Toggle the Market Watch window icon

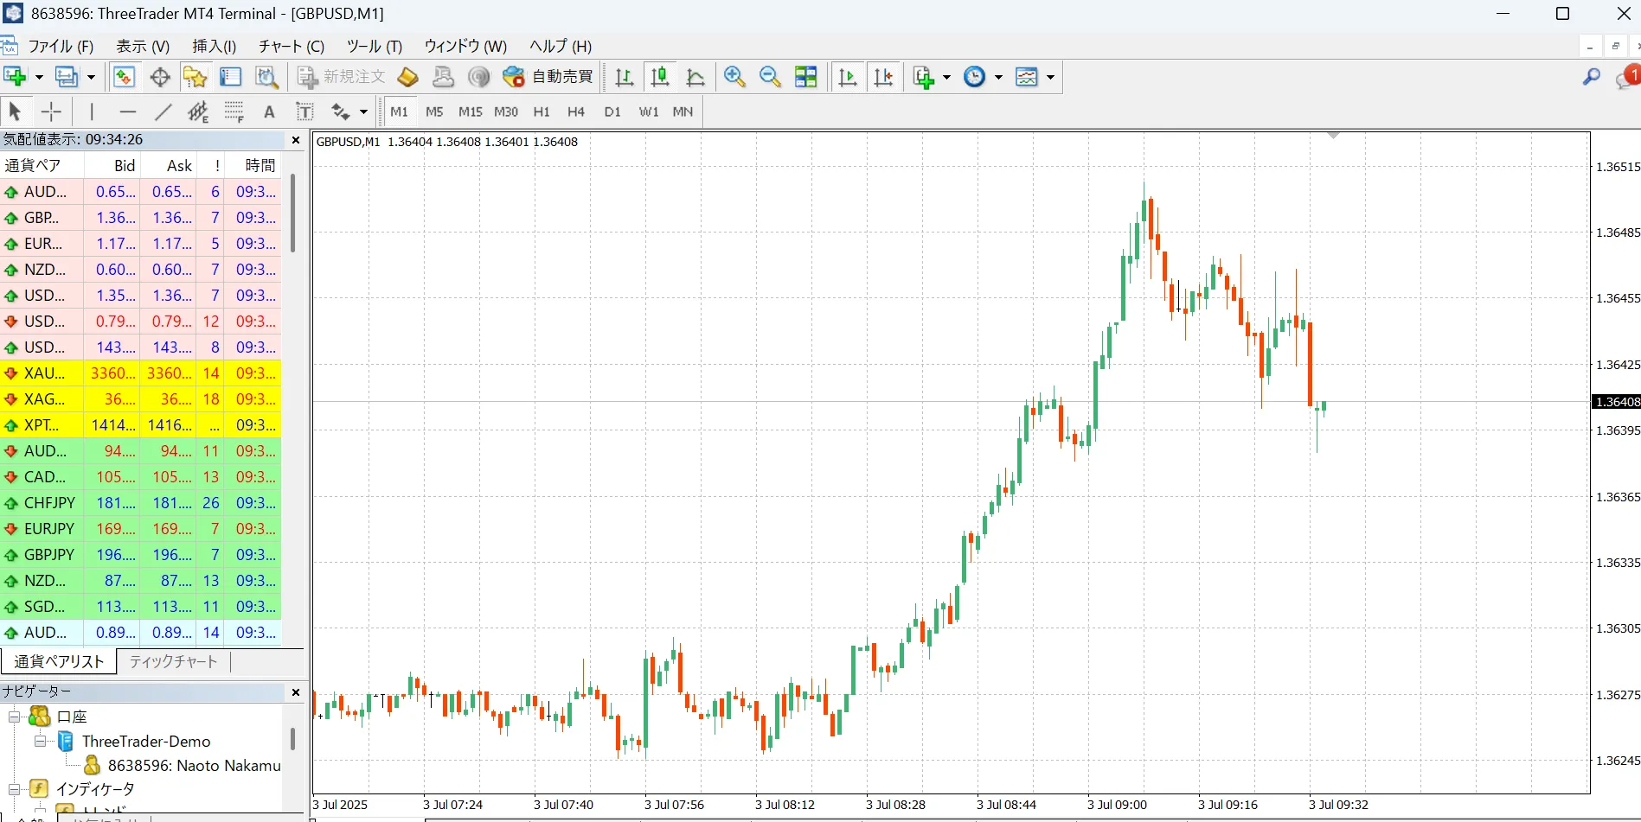[x=124, y=77]
